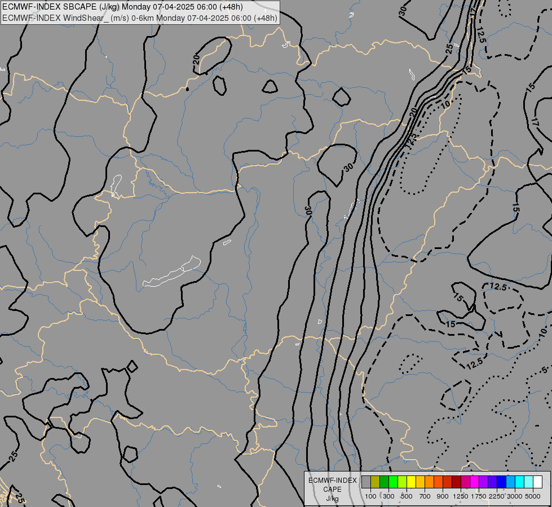Click the 1750 legend tick label
This screenshot has width=552, height=507.
pos(479,496)
